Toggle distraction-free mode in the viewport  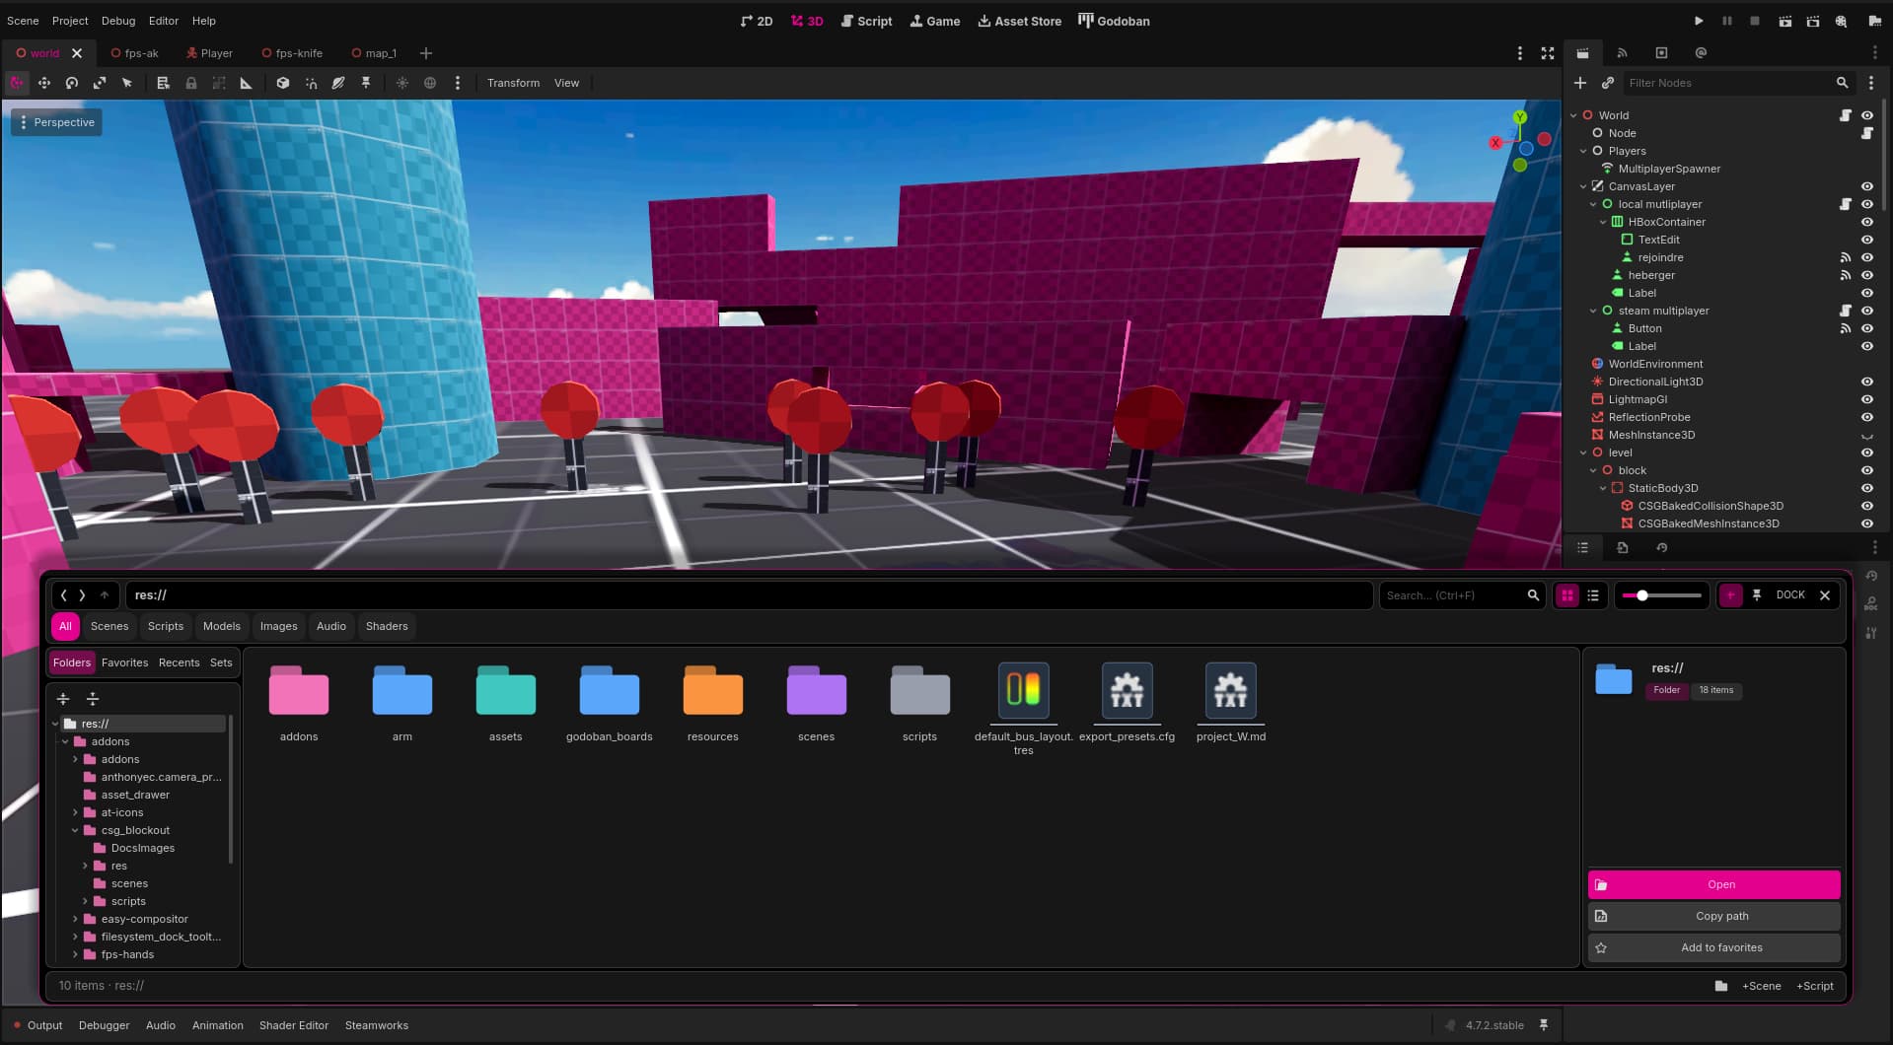[1548, 53]
